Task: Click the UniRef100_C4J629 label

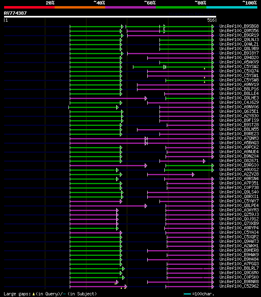Action: click(239, 102)
